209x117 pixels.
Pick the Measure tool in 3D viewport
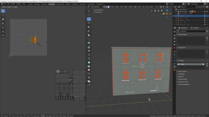pos(89,35)
